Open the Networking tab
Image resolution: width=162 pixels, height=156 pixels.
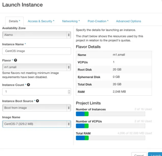click(x=71, y=21)
